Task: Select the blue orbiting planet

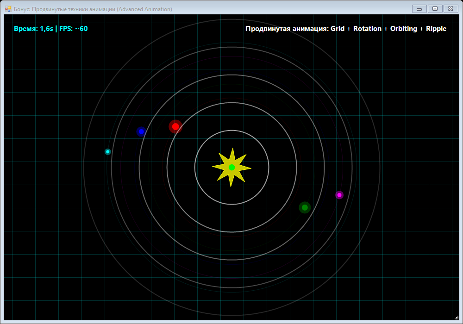Action: [141, 131]
